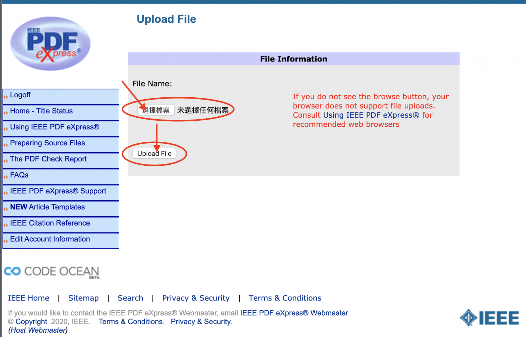
Task: Open Privacy & Security in footer navigation row
Action: (196, 298)
